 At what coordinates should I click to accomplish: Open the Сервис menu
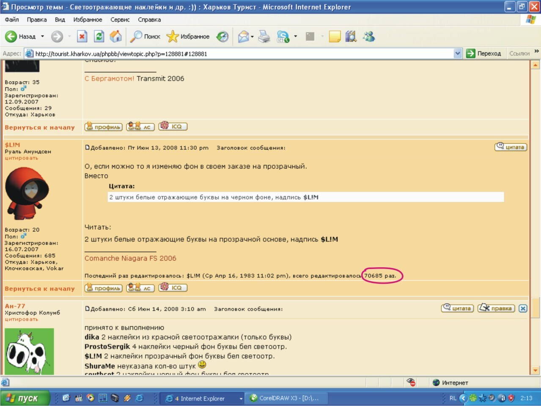(120, 19)
